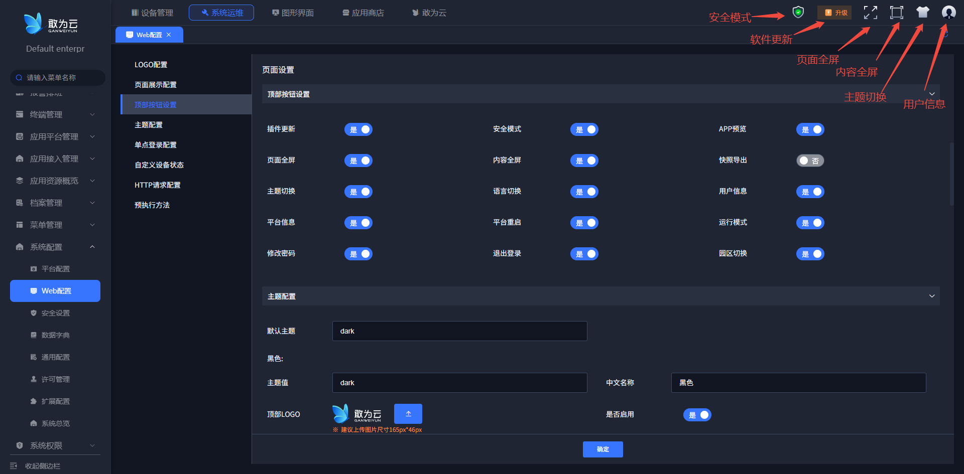Toggle the 插件更新 switch
Screen dimensions: 964x474
[358, 129]
